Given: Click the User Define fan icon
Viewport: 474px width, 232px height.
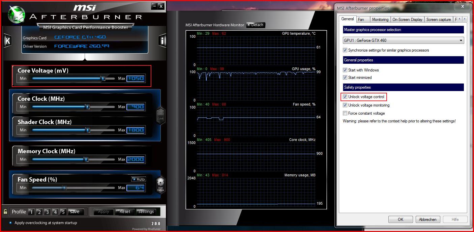Looking at the screenshot, I should (x=160, y=185).
